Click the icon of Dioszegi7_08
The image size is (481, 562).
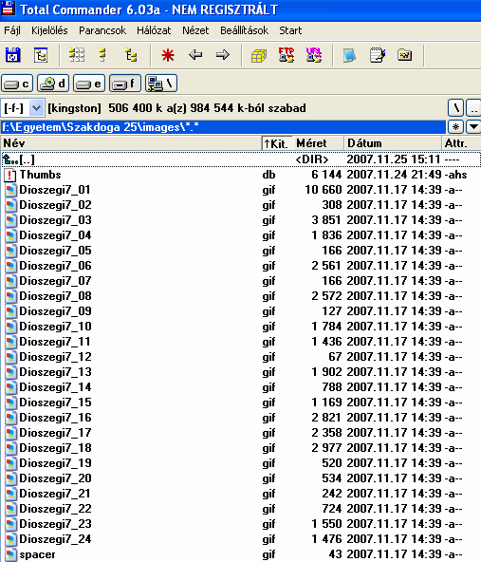coord(10,296)
